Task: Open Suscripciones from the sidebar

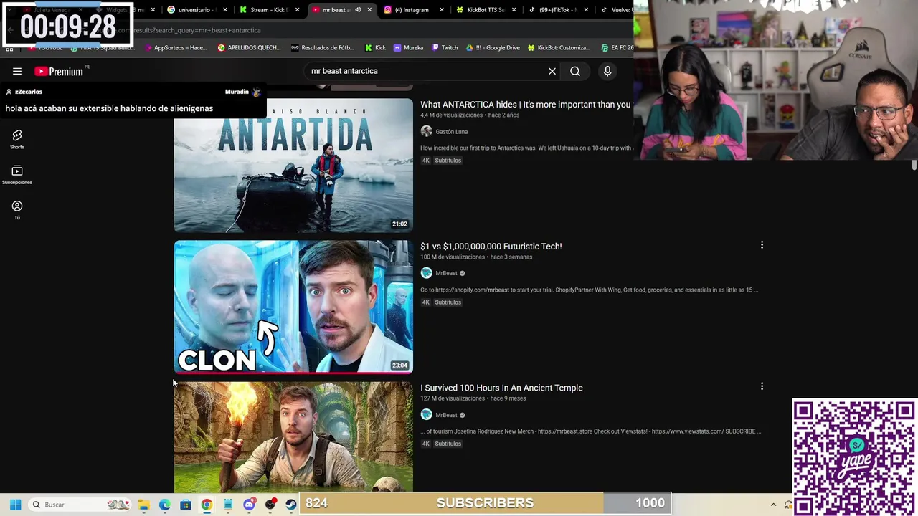Action: coord(17,175)
